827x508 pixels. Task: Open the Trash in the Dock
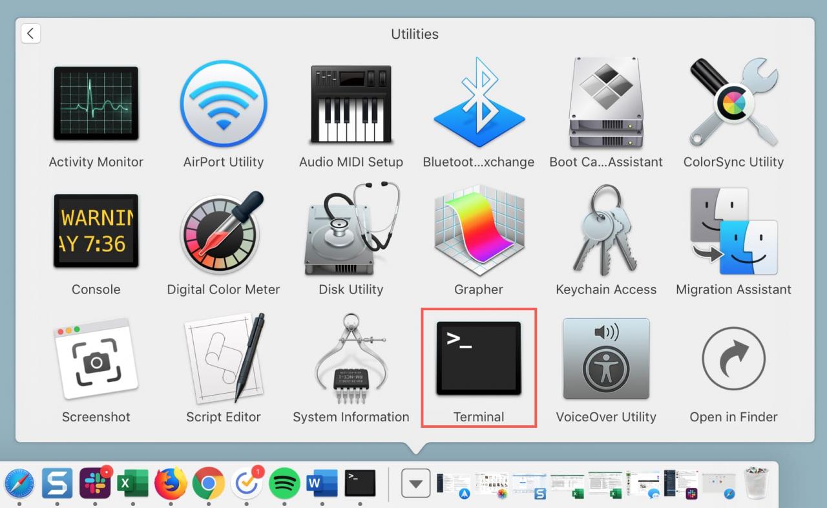[757, 483]
